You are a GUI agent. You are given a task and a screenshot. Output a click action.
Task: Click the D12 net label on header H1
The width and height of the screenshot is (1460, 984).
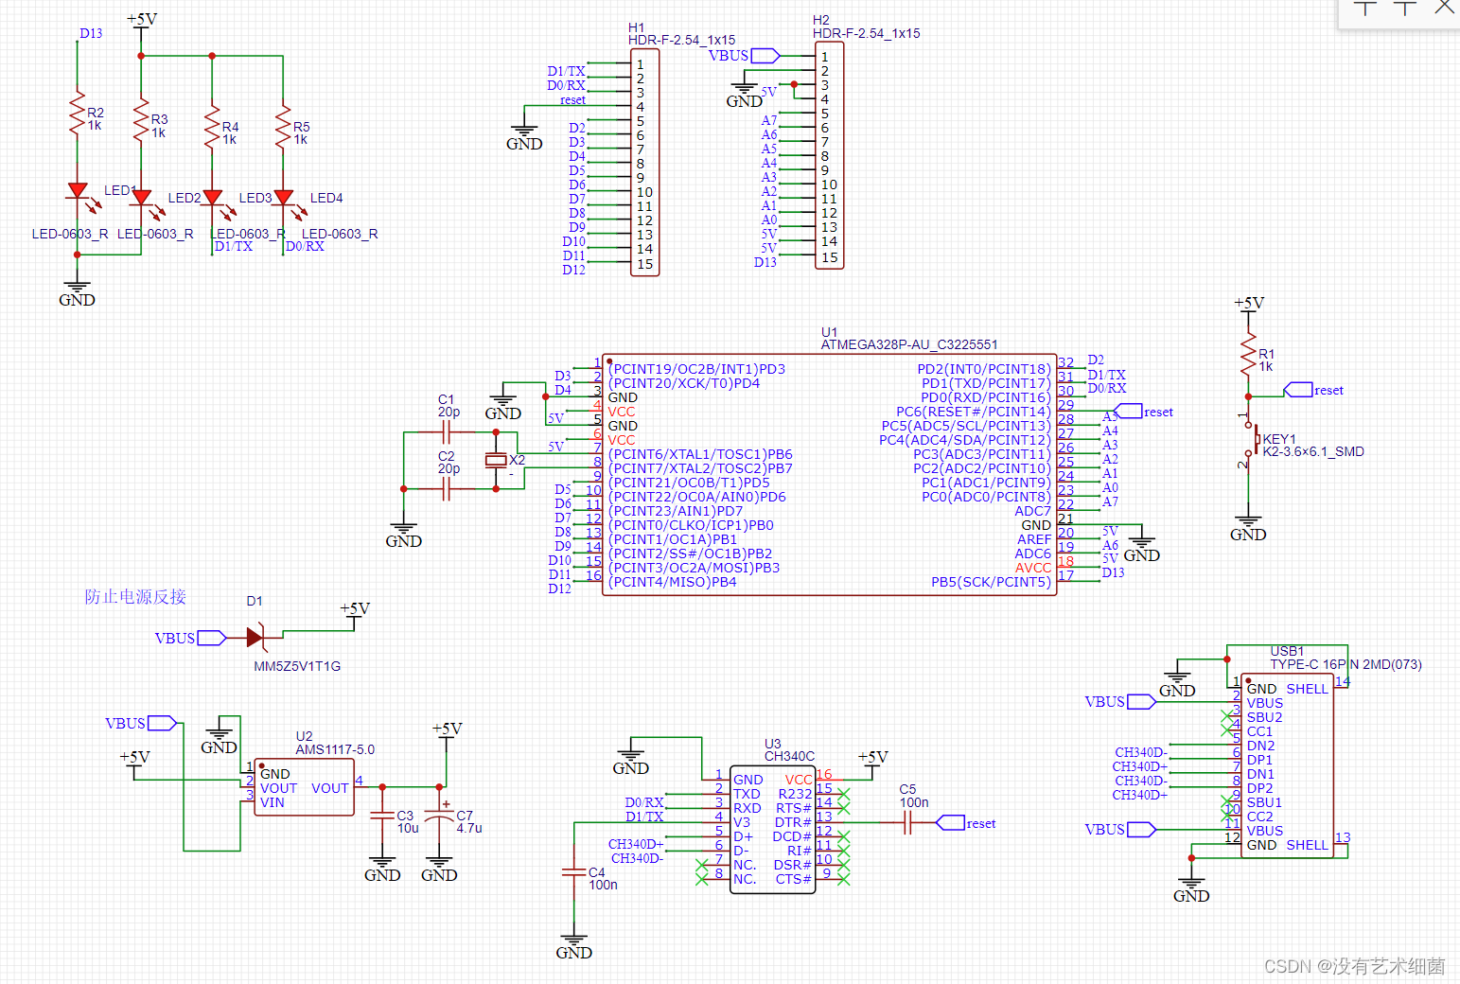573,270
